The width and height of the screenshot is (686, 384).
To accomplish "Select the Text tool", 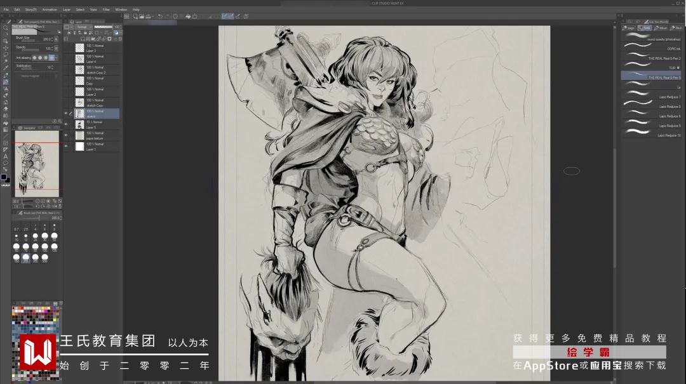I will tap(5, 157).
